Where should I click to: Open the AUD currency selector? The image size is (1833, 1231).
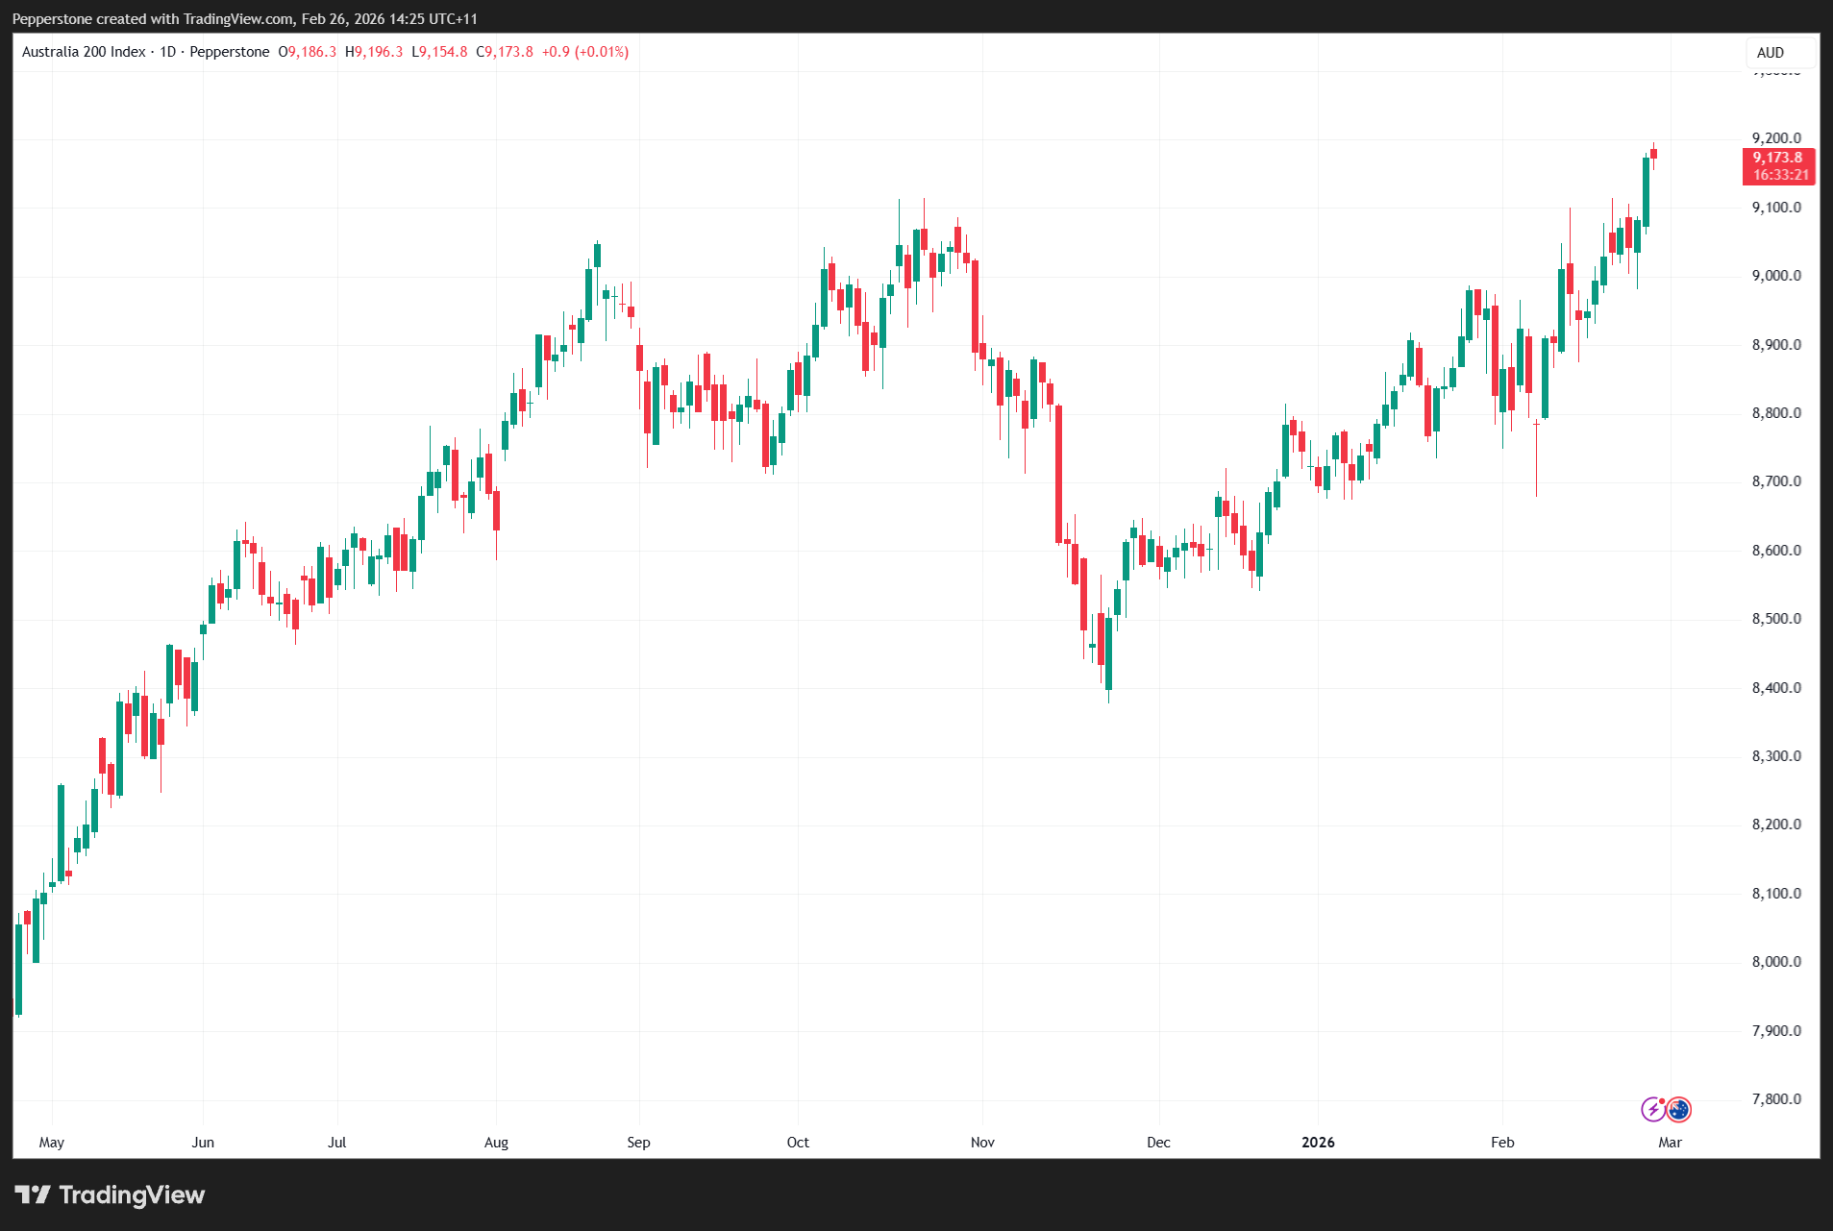coord(1770,53)
